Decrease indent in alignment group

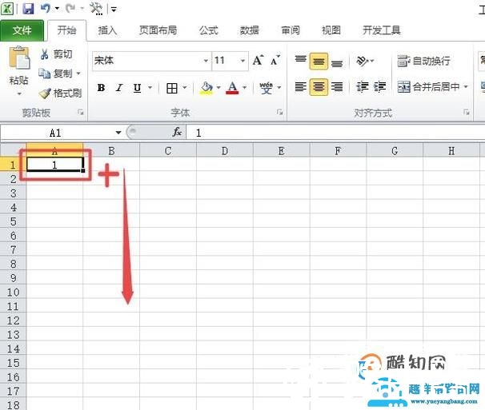coord(363,87)
